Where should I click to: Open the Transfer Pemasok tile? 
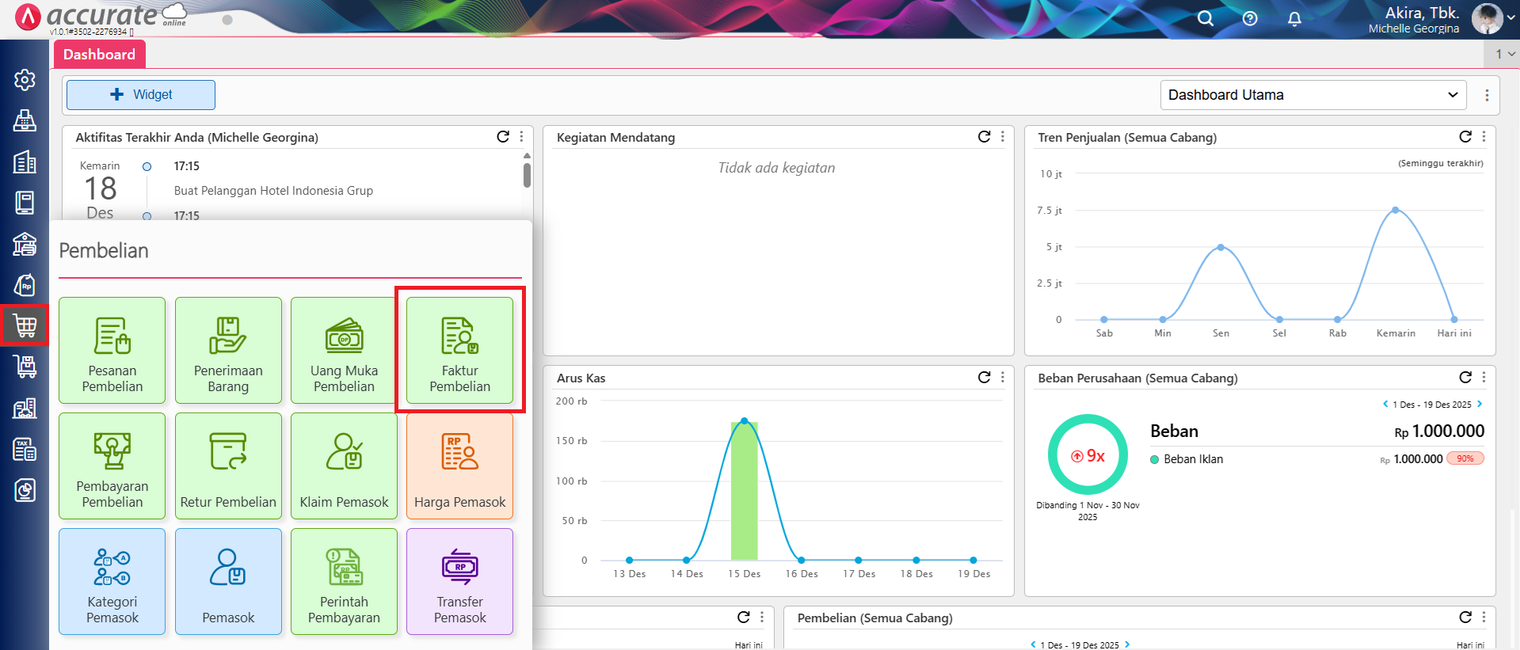(x=459, y=581)
